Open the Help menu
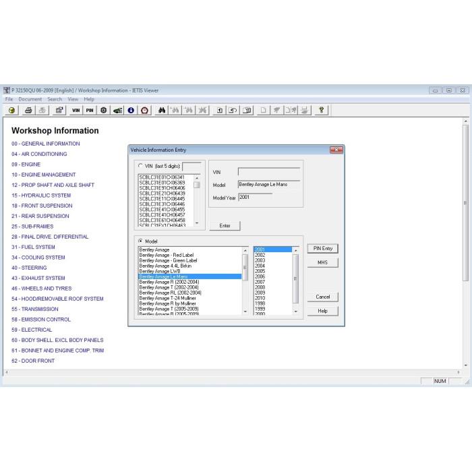Viewport: 472px width, 472px height. (89, 99)
